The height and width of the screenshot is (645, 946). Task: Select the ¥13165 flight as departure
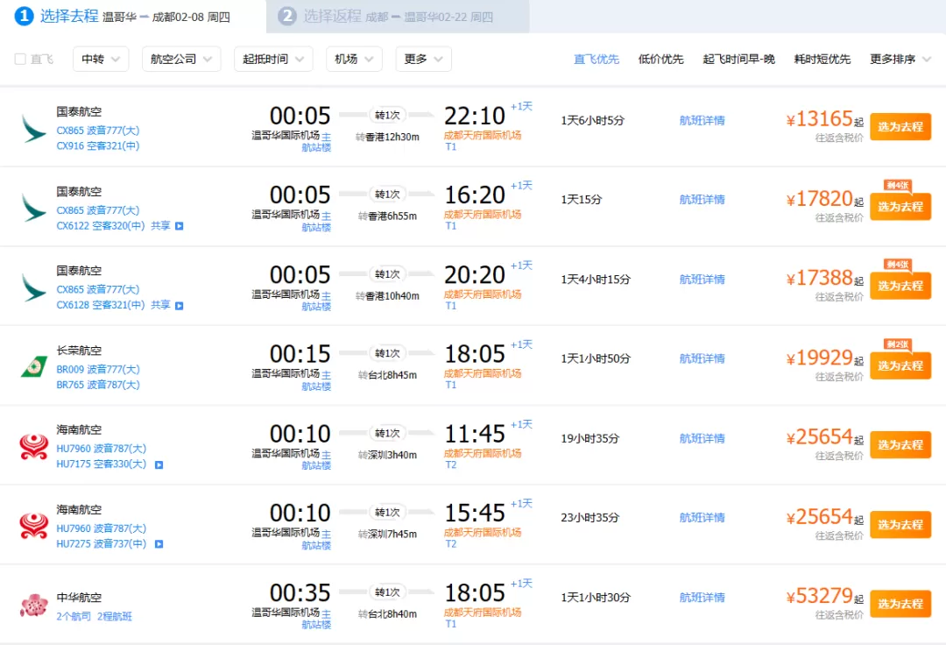[x=900, y=127]
